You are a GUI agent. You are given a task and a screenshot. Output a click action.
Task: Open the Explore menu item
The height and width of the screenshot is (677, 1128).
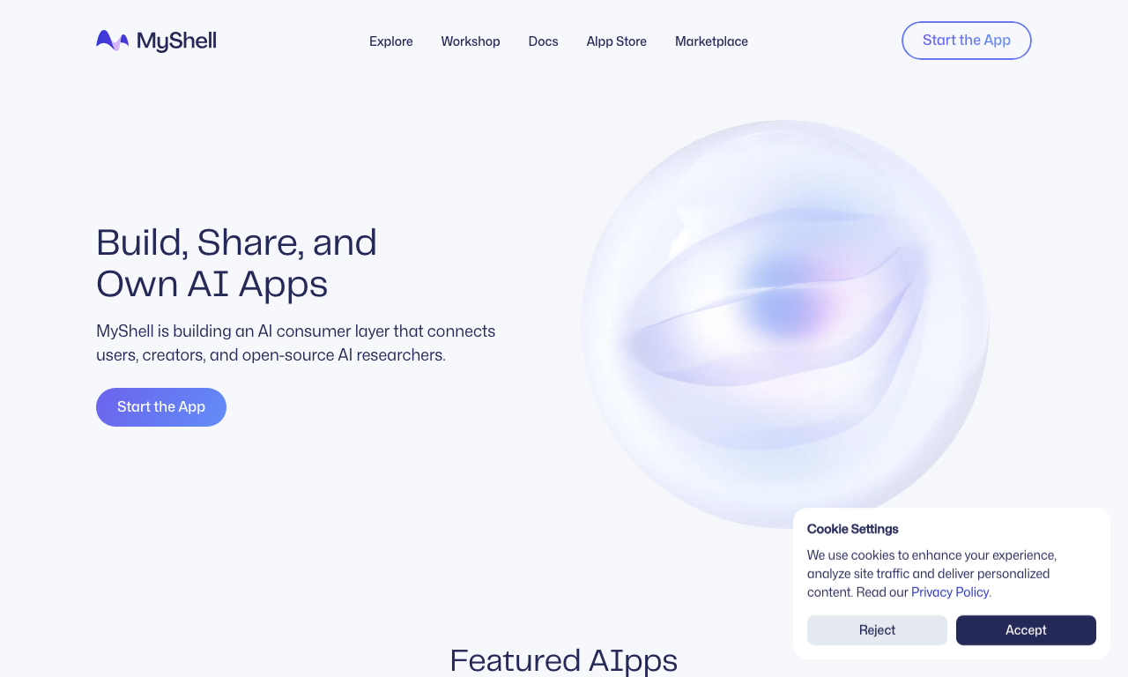[391, 41]
